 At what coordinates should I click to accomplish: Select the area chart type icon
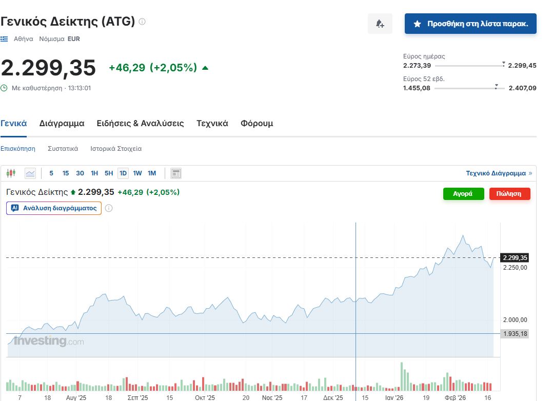tap(30, 173)
